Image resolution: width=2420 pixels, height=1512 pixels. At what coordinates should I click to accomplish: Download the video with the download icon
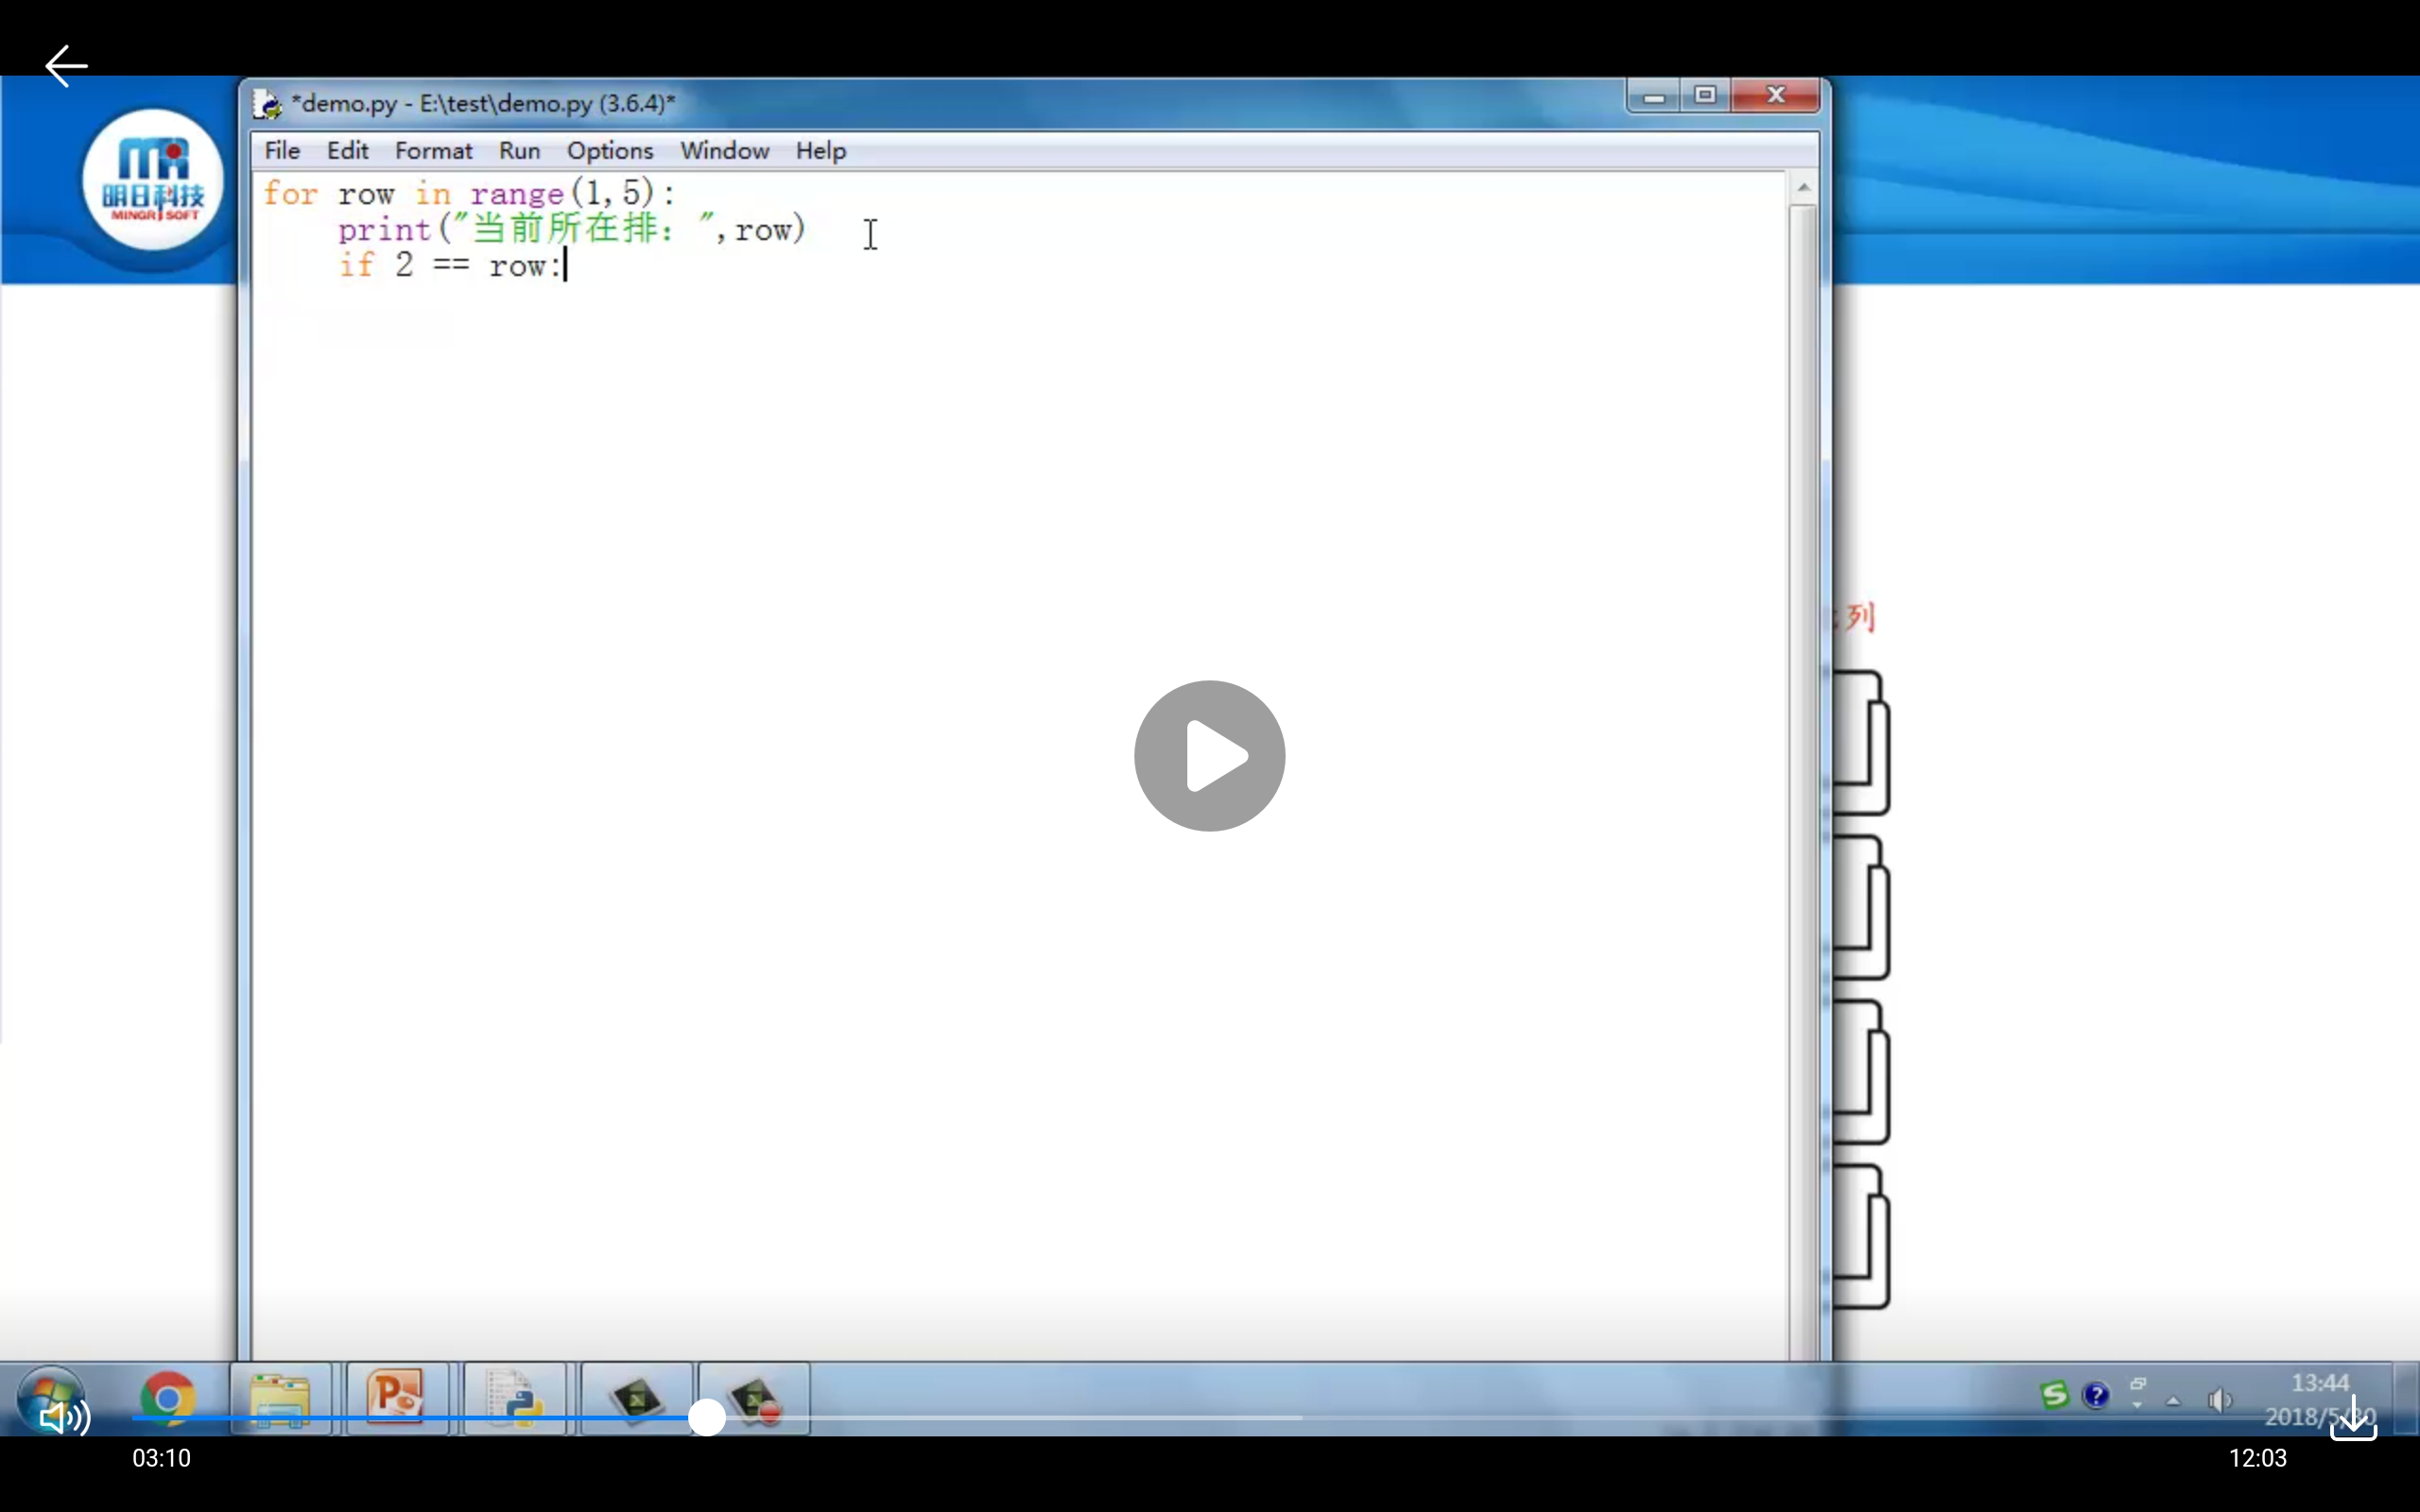click(2353, 1418)
